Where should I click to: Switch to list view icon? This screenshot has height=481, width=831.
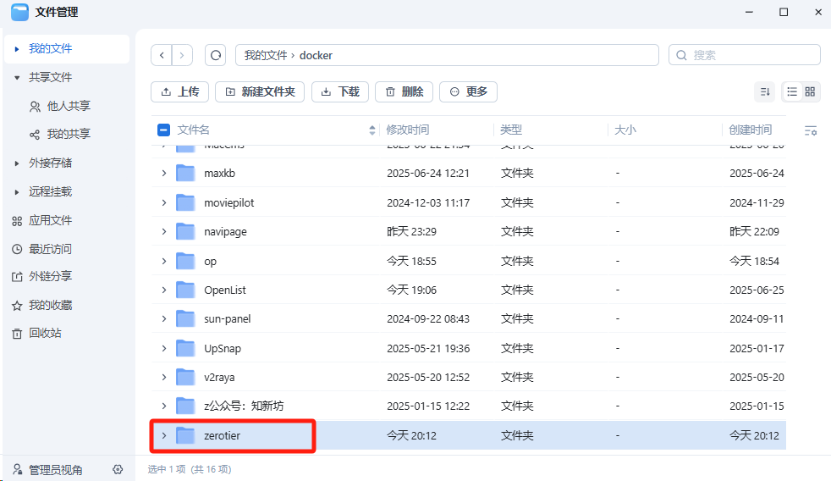click(x=792, y=91)
